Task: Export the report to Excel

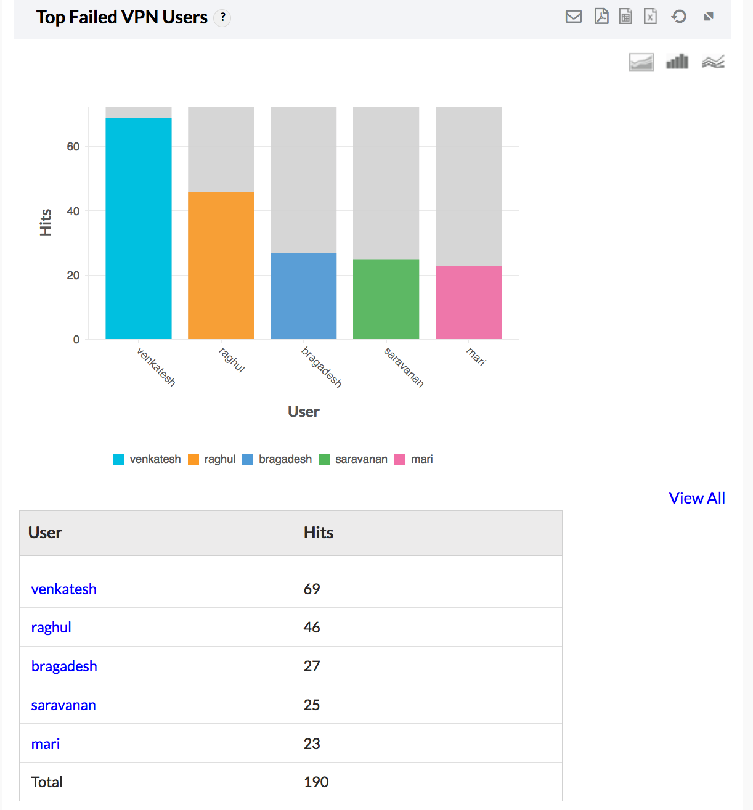Action: pyautogui.click(x=650, y=17)
